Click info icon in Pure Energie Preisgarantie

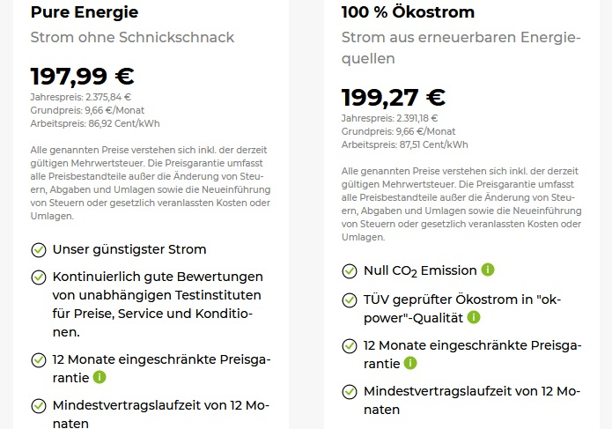(x=100, y=377)
